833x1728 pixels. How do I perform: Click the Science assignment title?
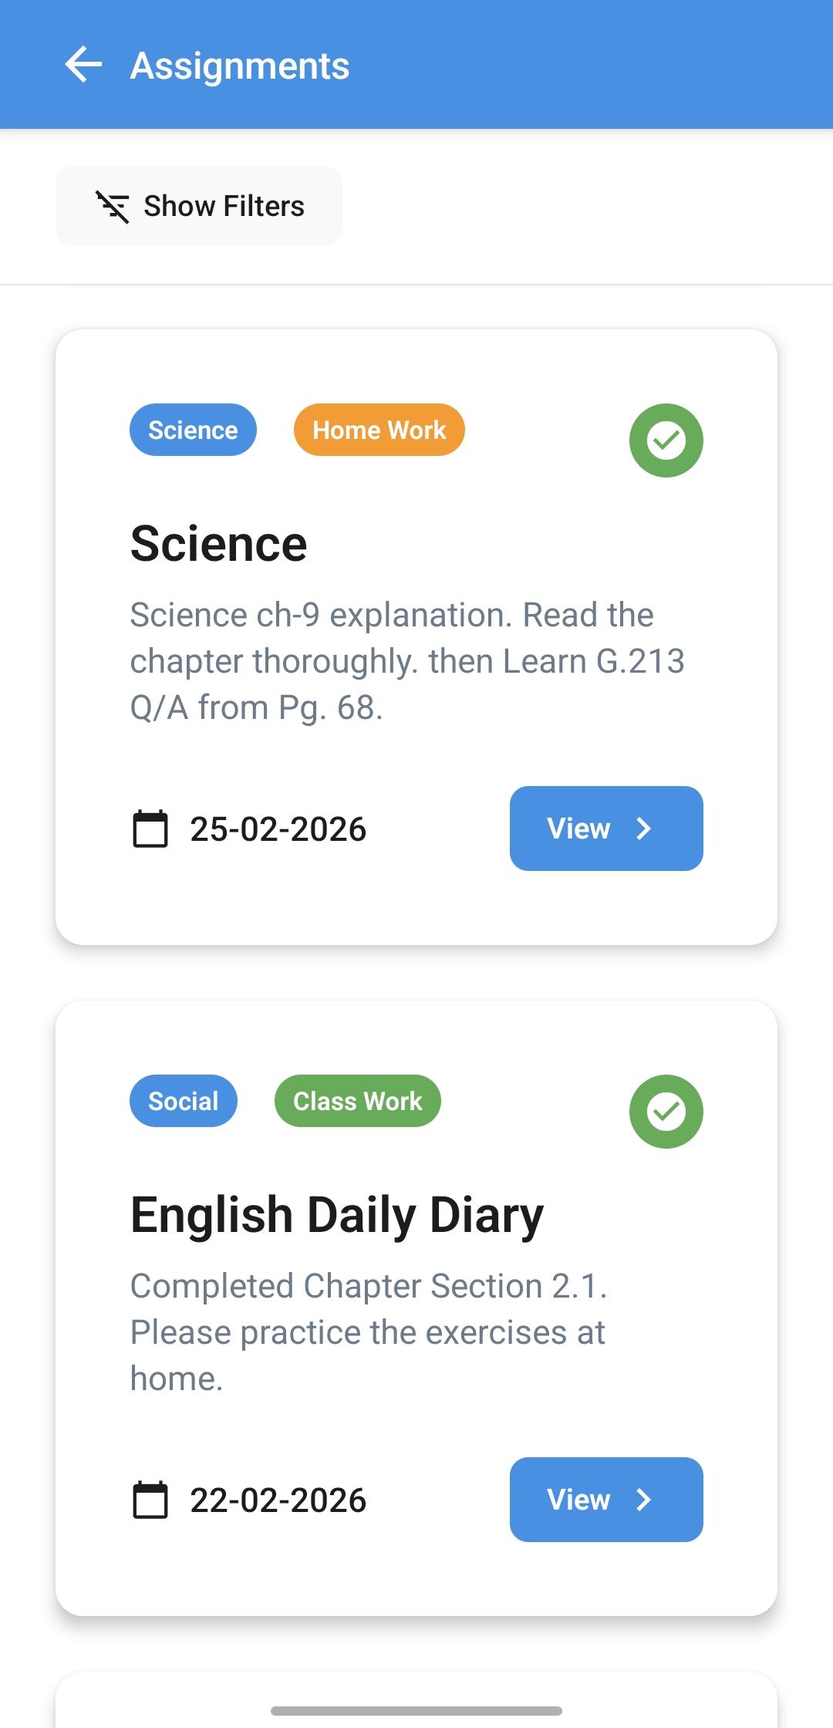click(x=218, y=544)
